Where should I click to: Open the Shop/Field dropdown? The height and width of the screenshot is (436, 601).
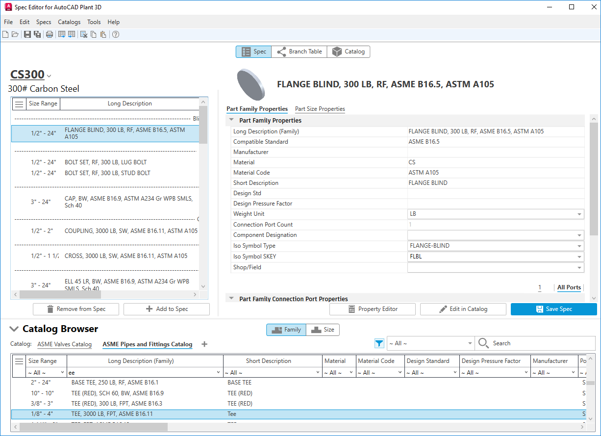580,268
